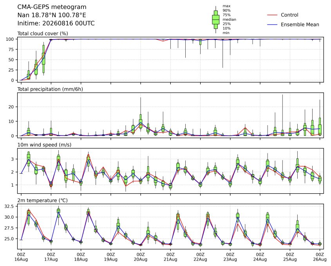Select the location line "Nan 18.78°N 100.78°E"
The height and width of the screenshot is (266, 331).
pos(51,15)
